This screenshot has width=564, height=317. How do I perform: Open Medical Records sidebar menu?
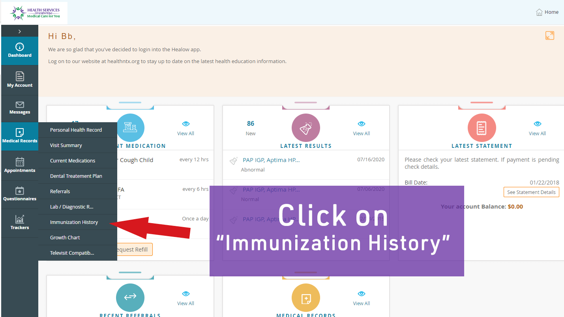point(20,136)
